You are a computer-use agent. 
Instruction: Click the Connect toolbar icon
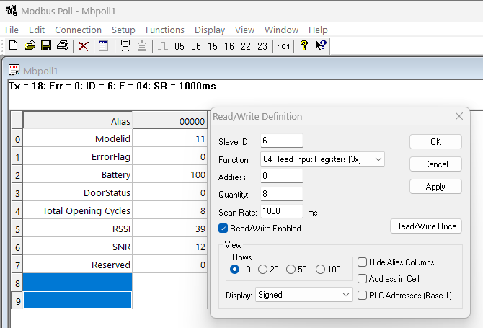coord(125,45)
